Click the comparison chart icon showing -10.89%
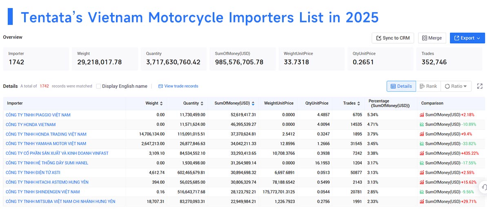 pyautogui.click(x=422, y=125)
